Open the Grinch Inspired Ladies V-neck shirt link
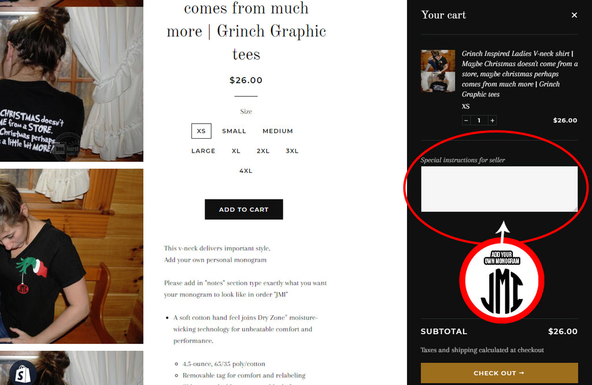Viewport: 592px width, 385px height. 520,74
